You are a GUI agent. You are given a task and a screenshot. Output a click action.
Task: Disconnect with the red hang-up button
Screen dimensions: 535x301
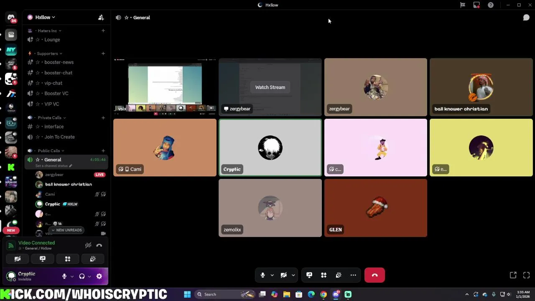click(374, 275)
